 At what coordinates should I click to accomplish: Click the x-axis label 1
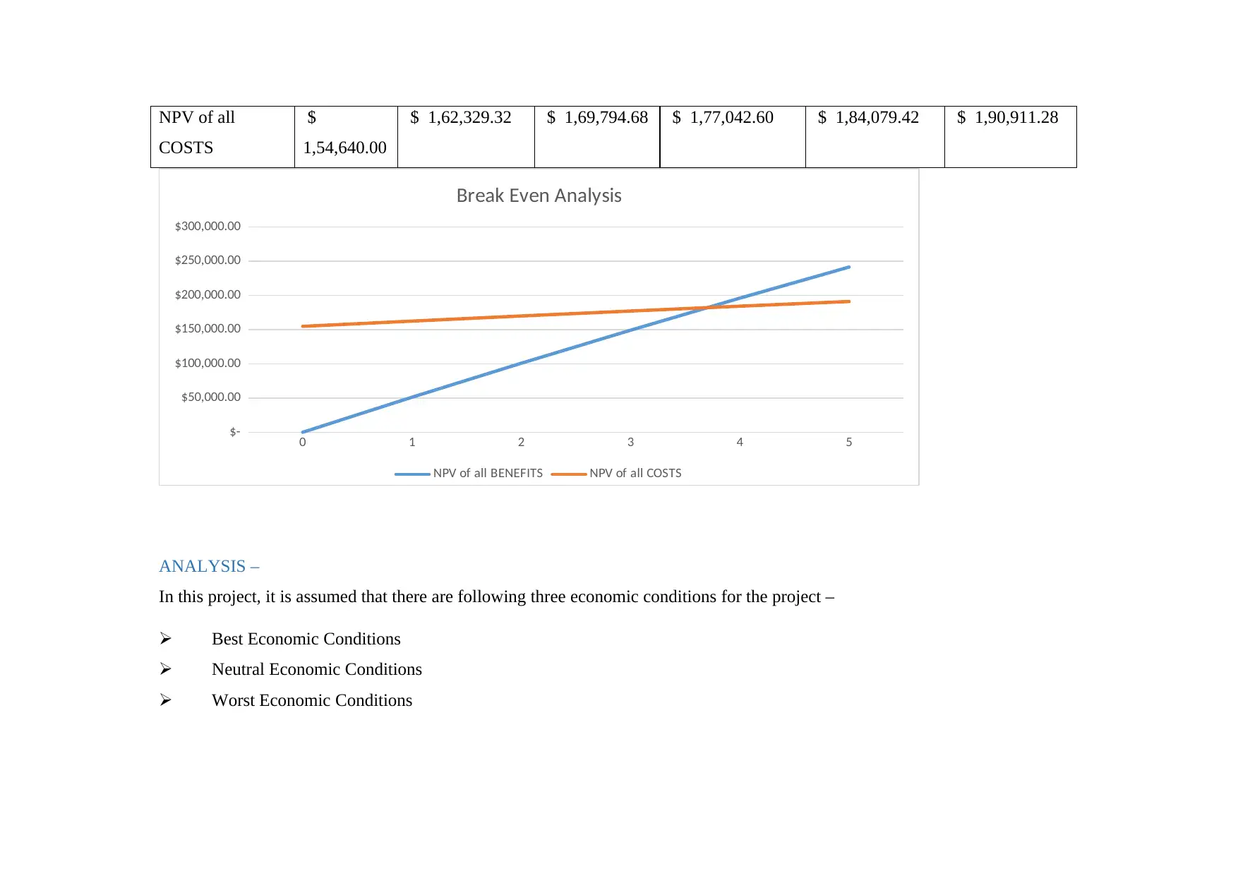(x=412, y=443)
